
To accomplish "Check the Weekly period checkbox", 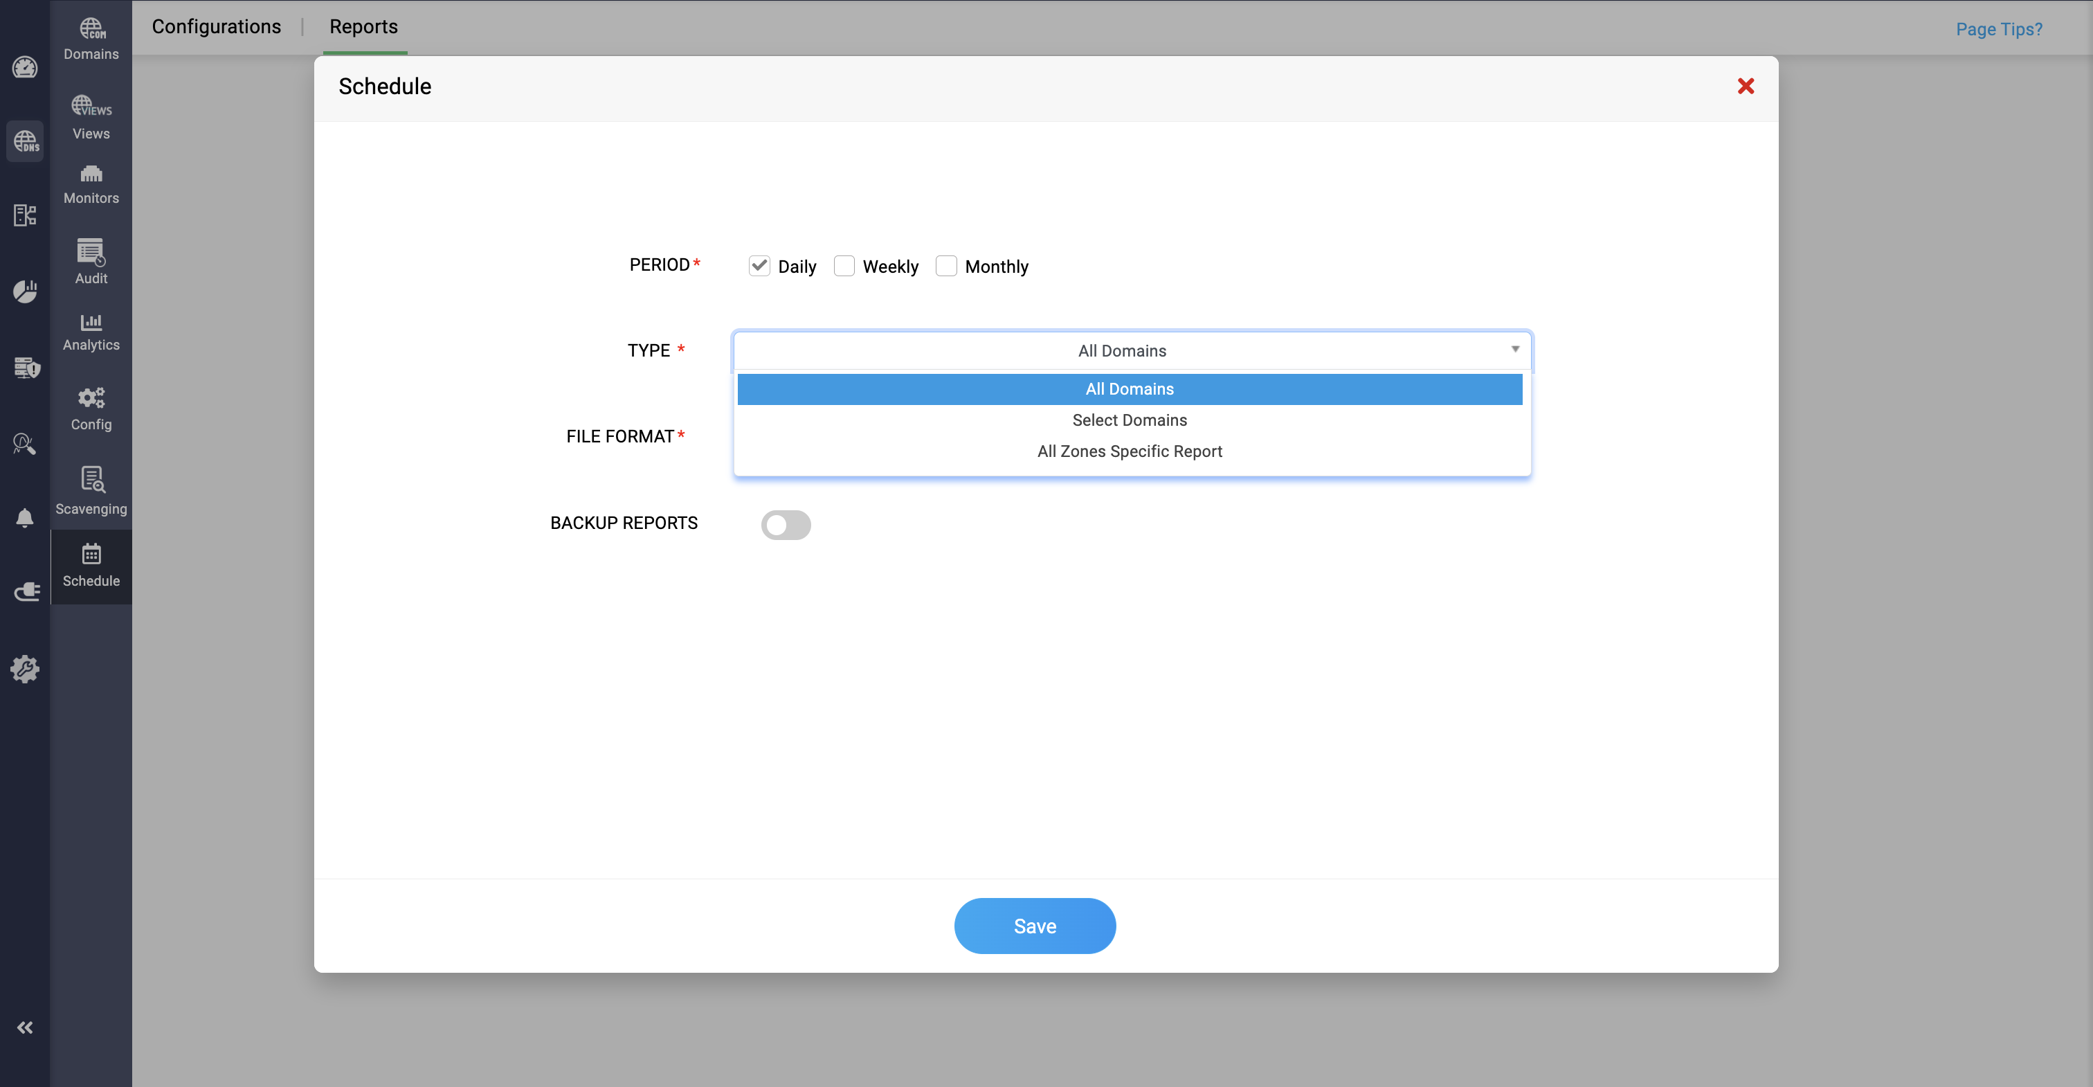I will 844,266.
